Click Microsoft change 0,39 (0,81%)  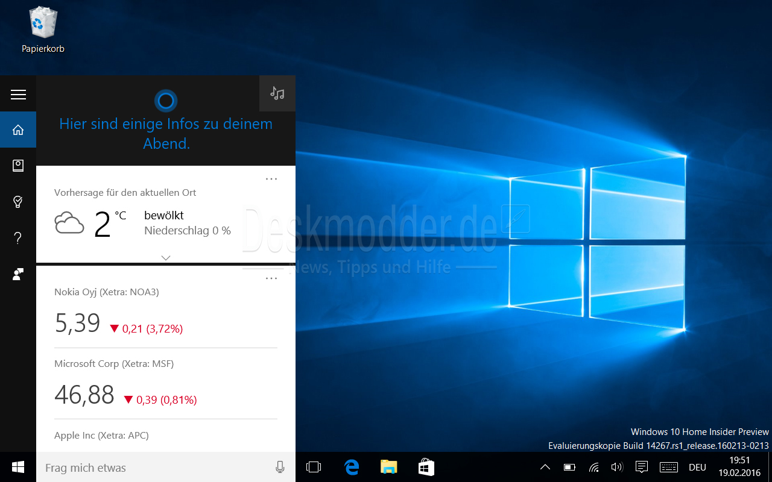pyautogui.click(x=160, y=399)
